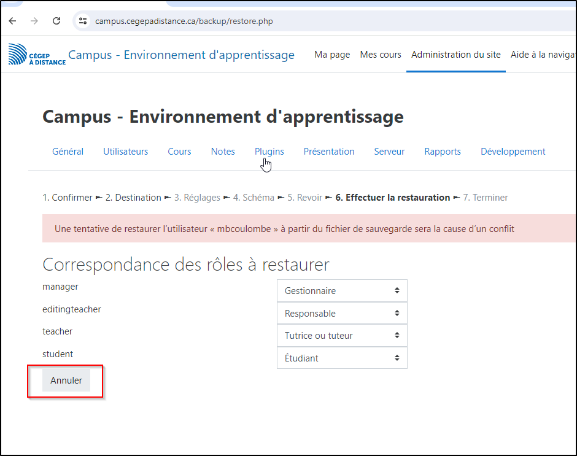This screenshot has height=456, width=577.
Task: Open the teacher Tutrice ou tuteur dropdown
Action: pyautogui.click(x=342, y=336)
